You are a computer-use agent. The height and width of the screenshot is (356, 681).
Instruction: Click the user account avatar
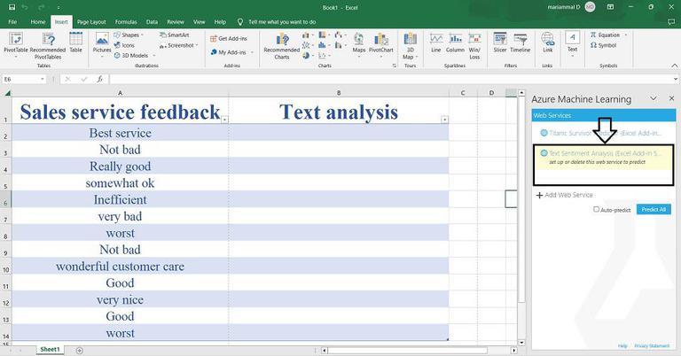click(590, 7)
